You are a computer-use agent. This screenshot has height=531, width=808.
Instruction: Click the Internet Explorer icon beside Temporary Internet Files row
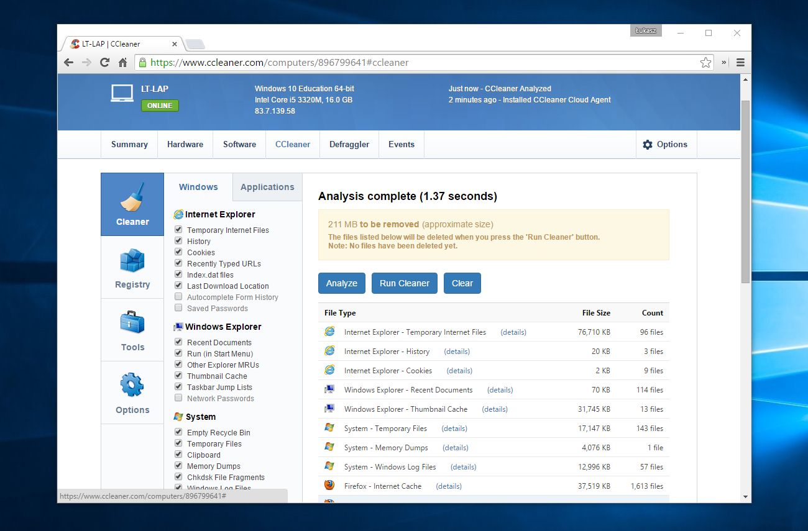coord(329,332)
